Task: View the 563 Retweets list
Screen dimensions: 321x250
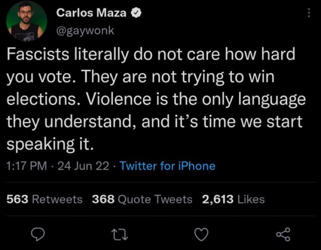Action: tap(44, 199)
